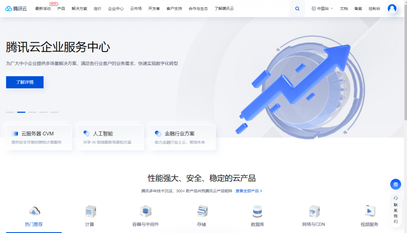Image resolution: width=407 pixels, height=233 pixels.
Task: Switch to the 视频服务 tab label
Action: (369, 224)
